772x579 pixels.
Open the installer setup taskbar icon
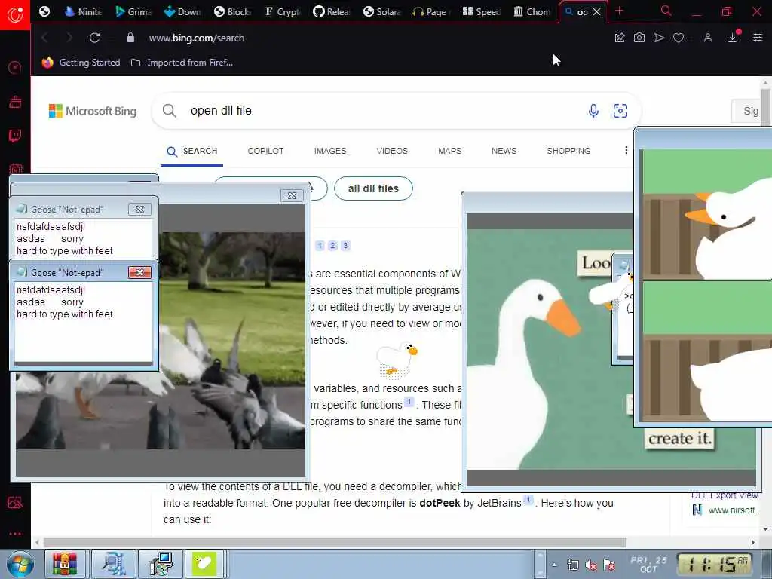tap(161, 564)
